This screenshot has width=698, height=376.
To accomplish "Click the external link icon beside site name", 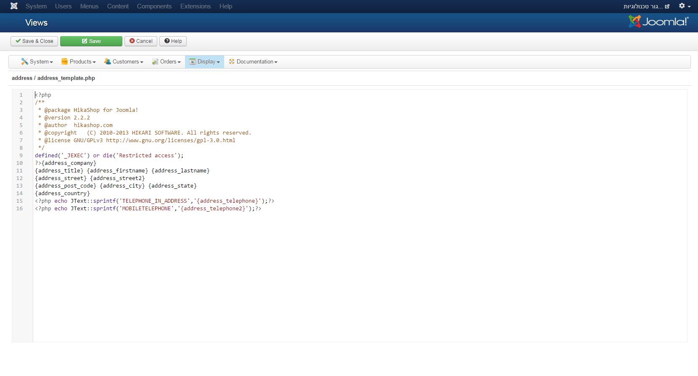I will (x=667, y=6).
